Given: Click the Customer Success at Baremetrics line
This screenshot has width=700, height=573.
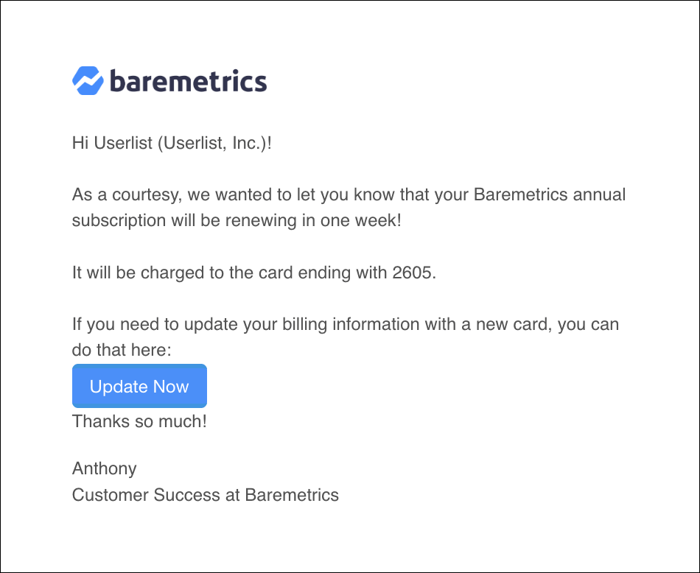Looking at the screenshot, I should pyautogui.click(x=205, y=495).
